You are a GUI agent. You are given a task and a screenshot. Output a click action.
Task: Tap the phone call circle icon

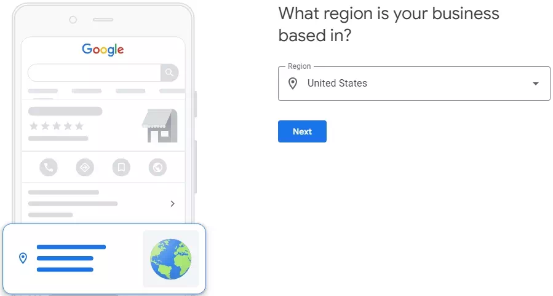[48, 167]
